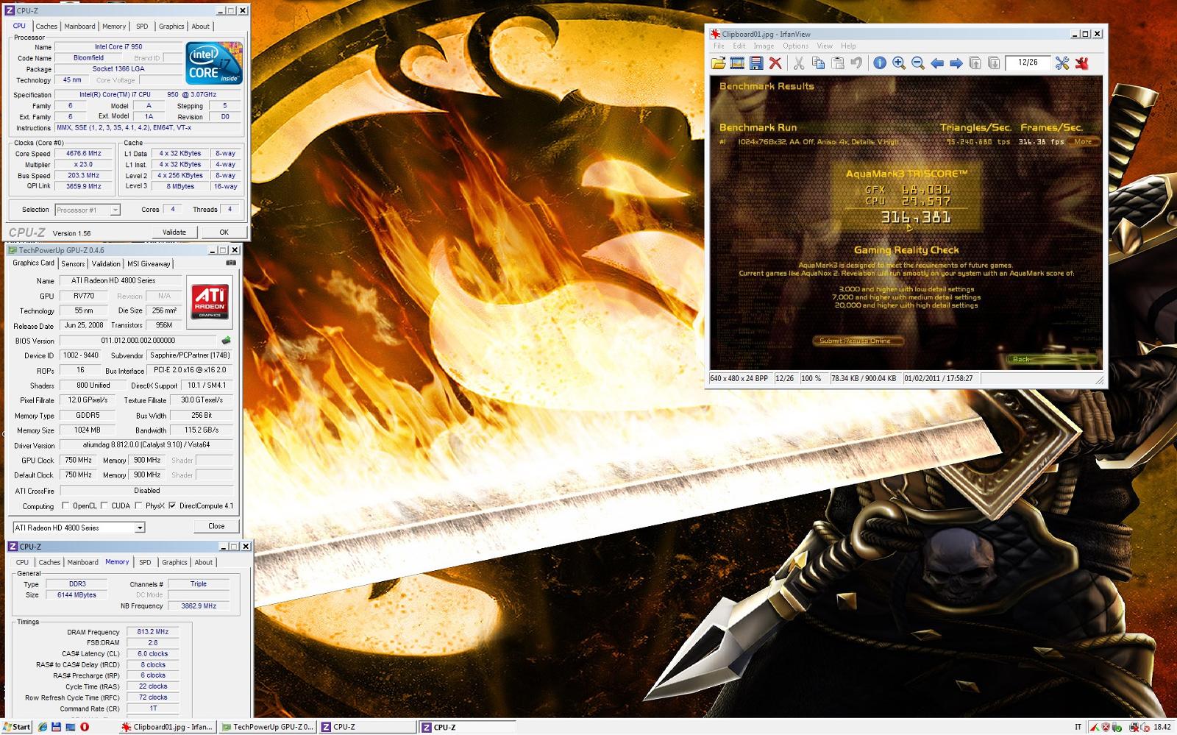This screenshot has width=1177, height=735.
Task: Launch Internet Explorer from quick launch
Action: point(43,727)
